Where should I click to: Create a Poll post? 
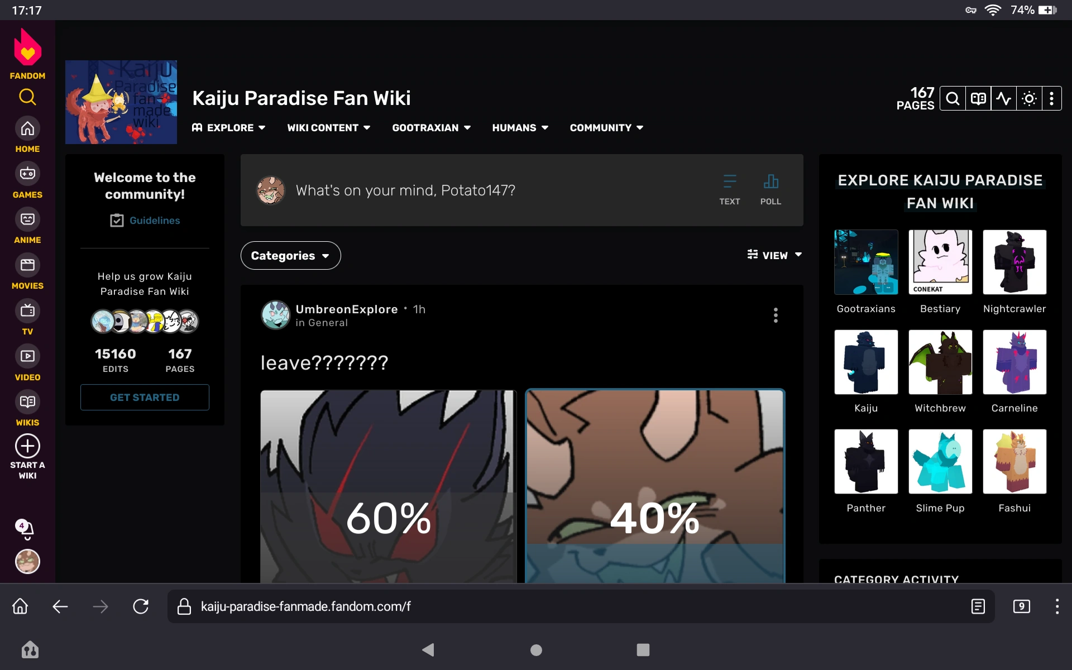770,189
